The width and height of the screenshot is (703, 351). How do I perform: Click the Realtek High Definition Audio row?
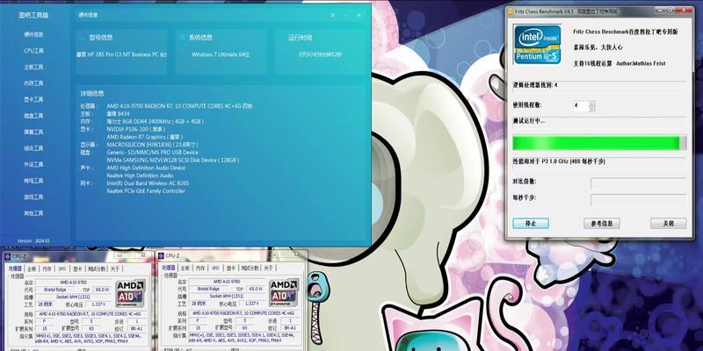coord(140,175)
